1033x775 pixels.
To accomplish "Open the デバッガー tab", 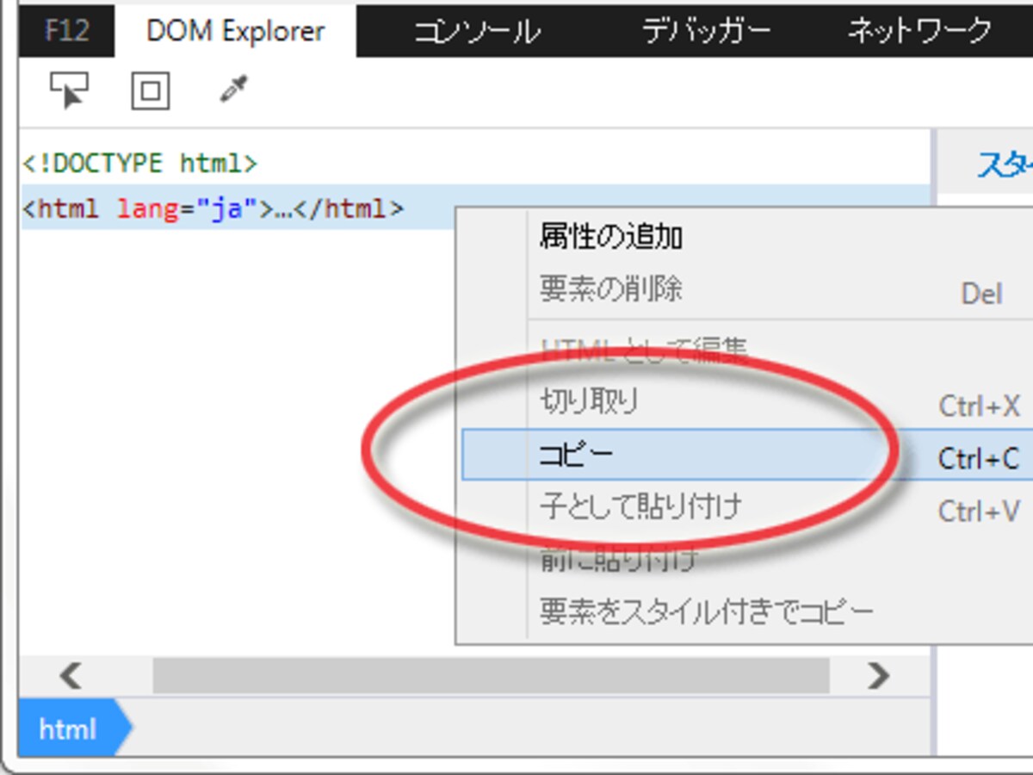I will pyautogui.click(x=706, y=32).
